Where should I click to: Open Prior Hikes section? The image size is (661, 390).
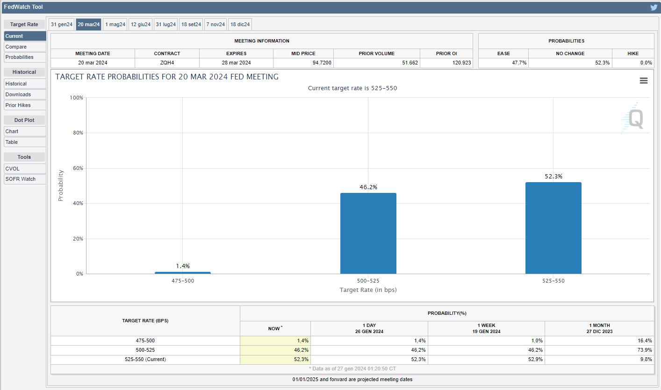coord(25,105)
